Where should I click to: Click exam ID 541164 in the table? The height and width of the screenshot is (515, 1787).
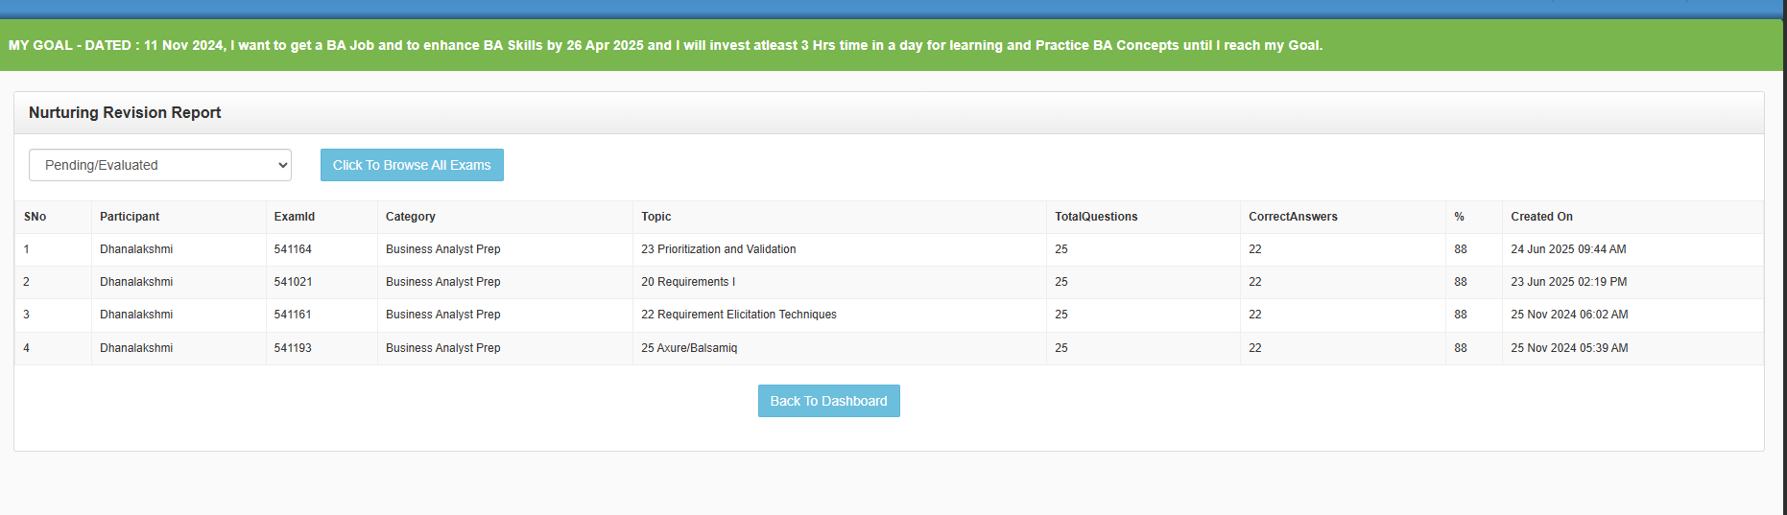coord(293,249)
